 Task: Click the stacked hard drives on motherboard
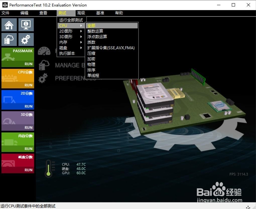pos(155,104)
